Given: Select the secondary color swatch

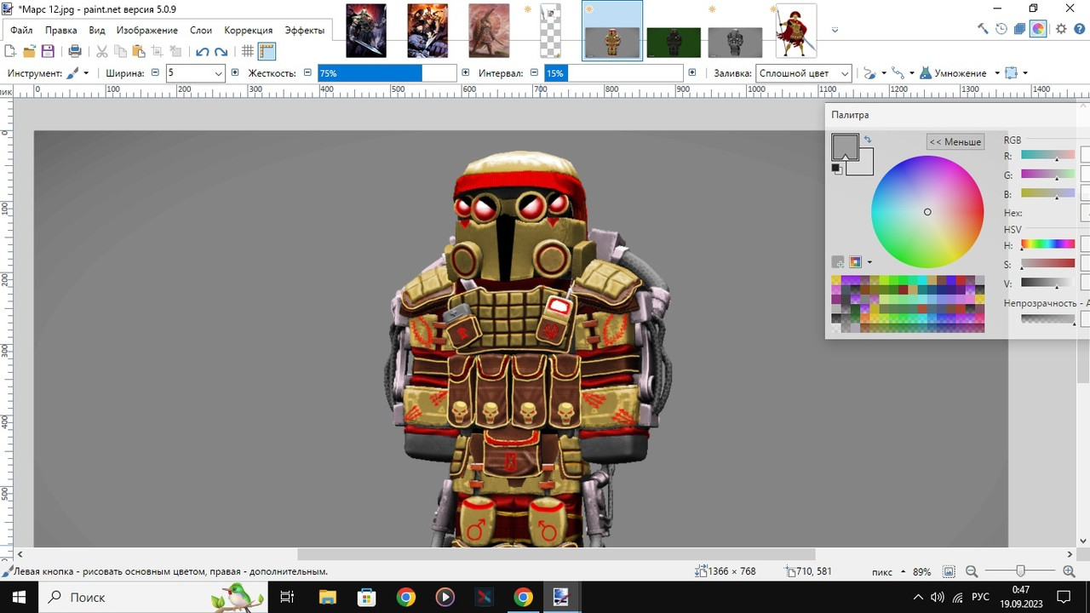Looking at the screenshot, I should pyautogui.click(x=864, y=165).
